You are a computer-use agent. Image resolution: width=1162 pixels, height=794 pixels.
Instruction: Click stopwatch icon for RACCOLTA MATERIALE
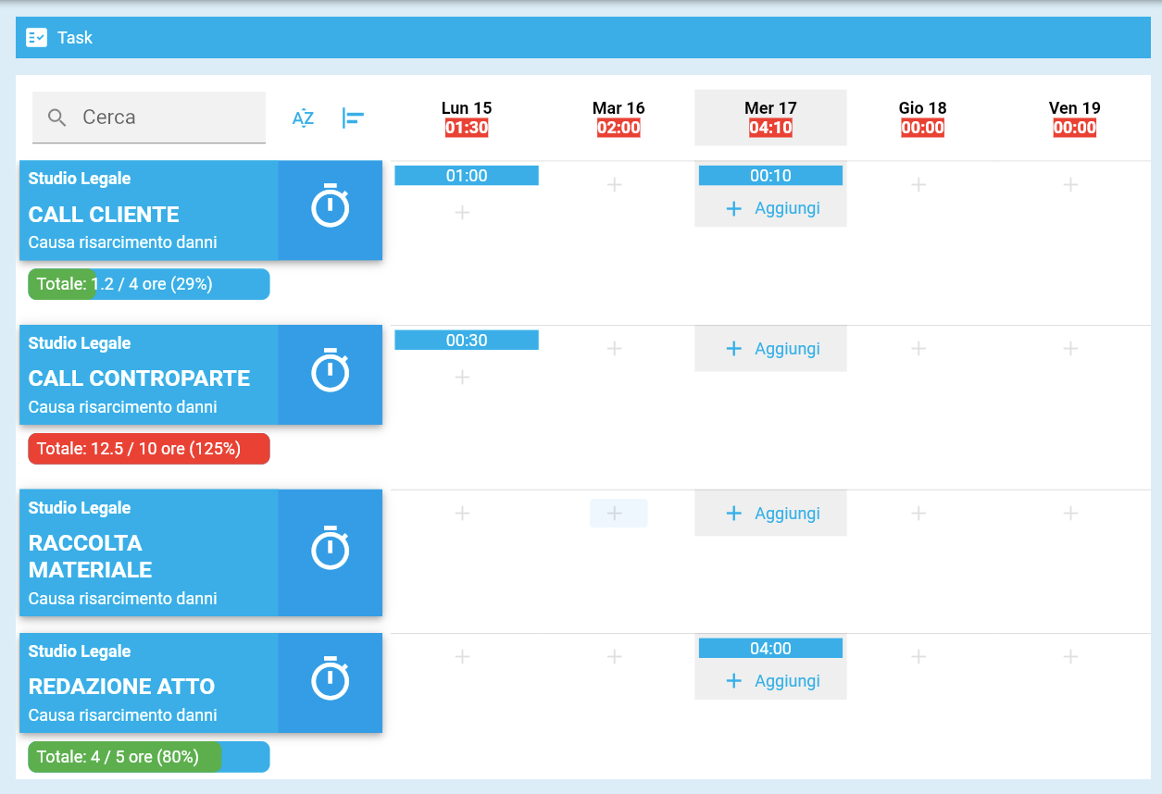pyautogui.click(x=330, y=551)
